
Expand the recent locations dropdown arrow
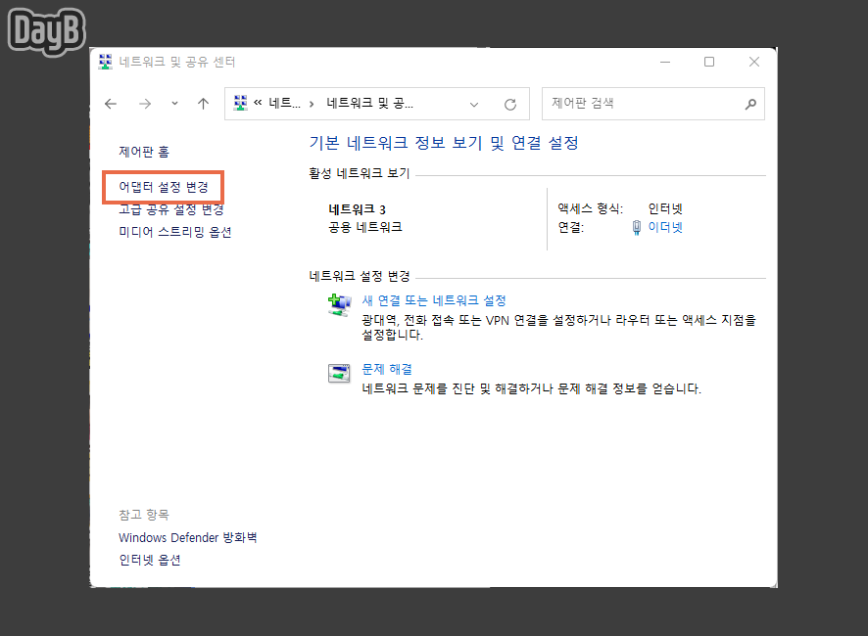[x=171, y=104]
